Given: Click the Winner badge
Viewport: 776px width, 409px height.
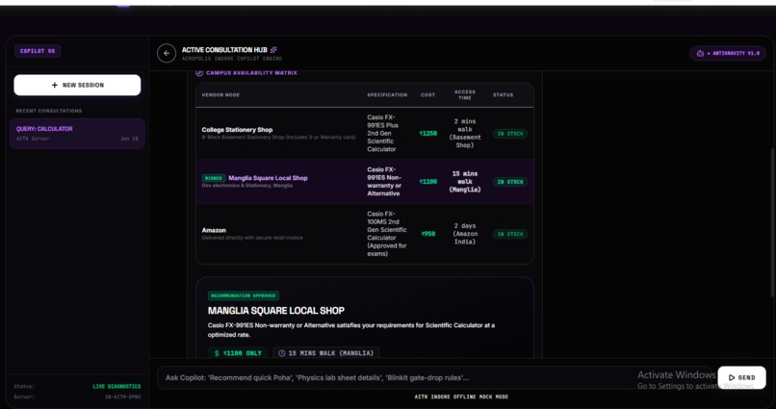Looking at the screenshot, I should click(x=214, y=178).
